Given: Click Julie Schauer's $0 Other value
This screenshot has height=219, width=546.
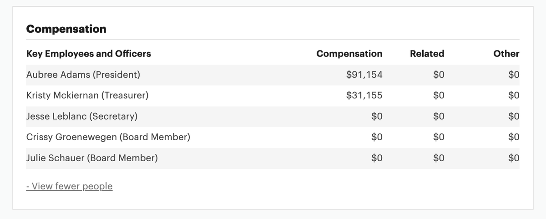Looking at the screenshot, I should [x=514, y=158].
